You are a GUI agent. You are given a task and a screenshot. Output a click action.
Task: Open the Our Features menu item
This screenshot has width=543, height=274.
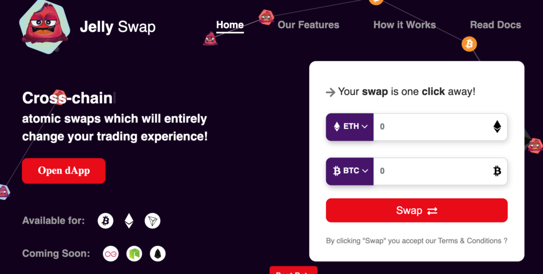309,25
